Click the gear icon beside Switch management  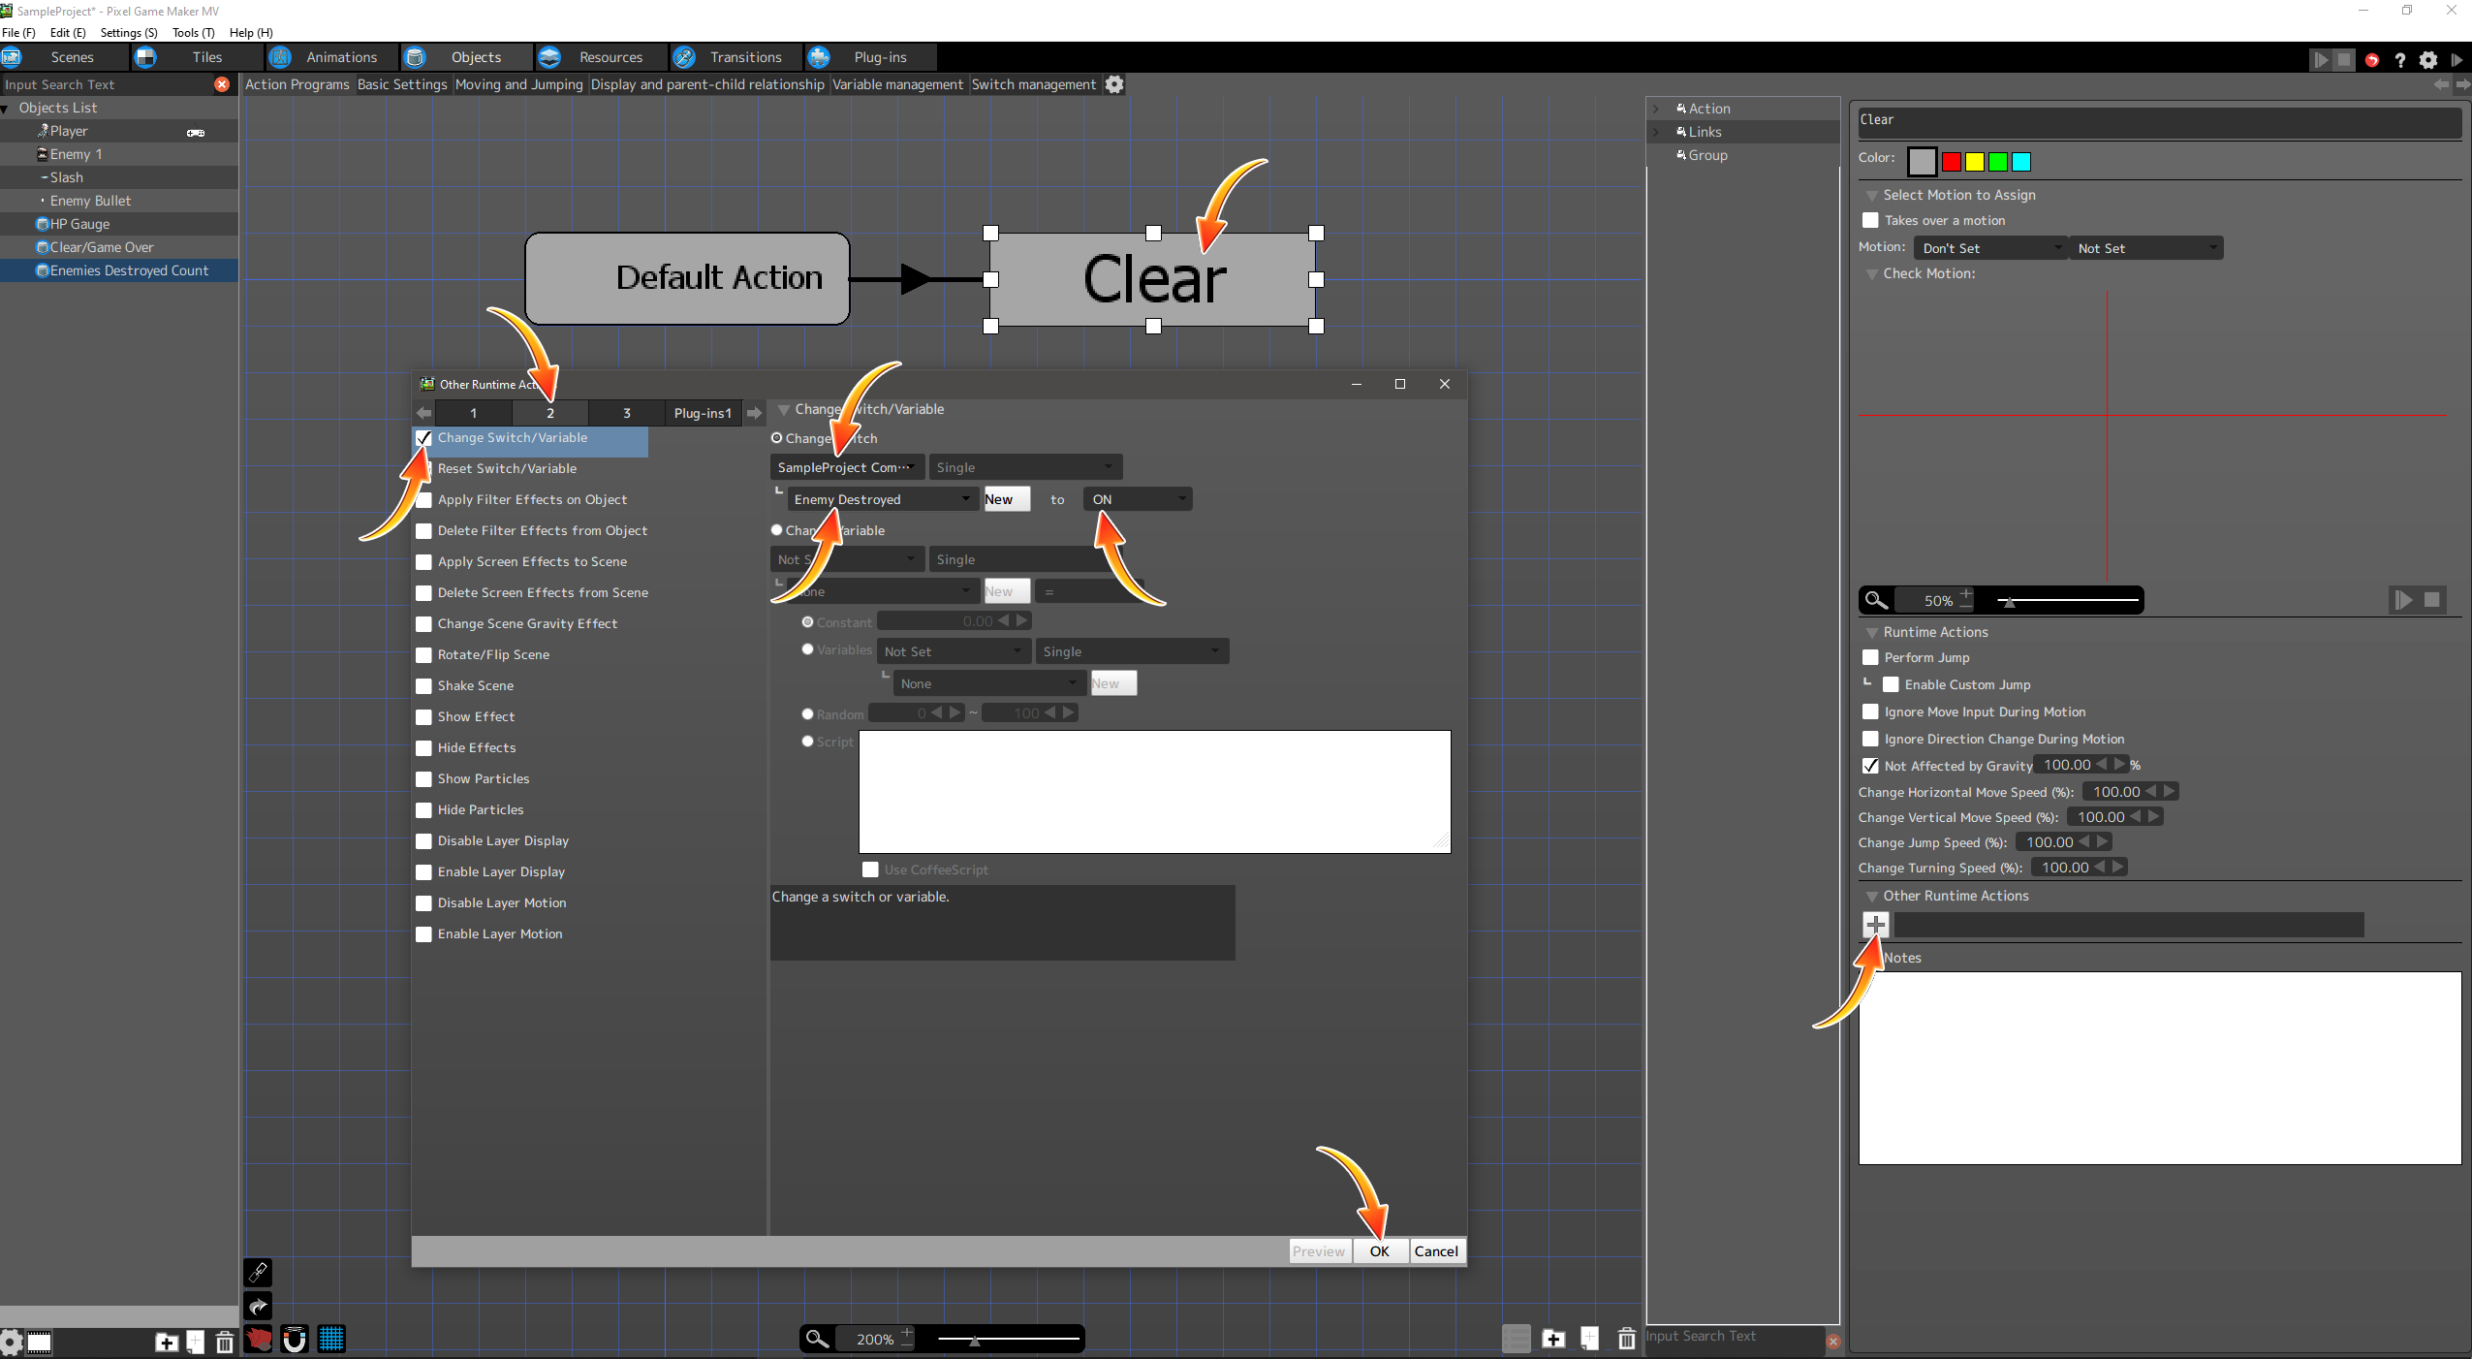click(x=1114, y=84)
